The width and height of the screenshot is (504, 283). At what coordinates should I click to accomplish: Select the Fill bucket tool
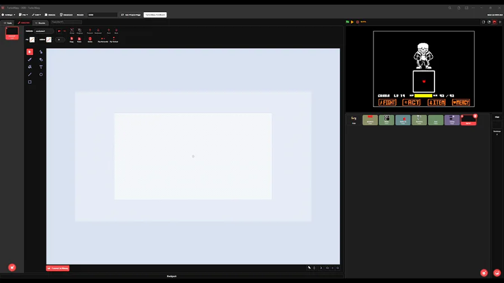pos(30,67)
